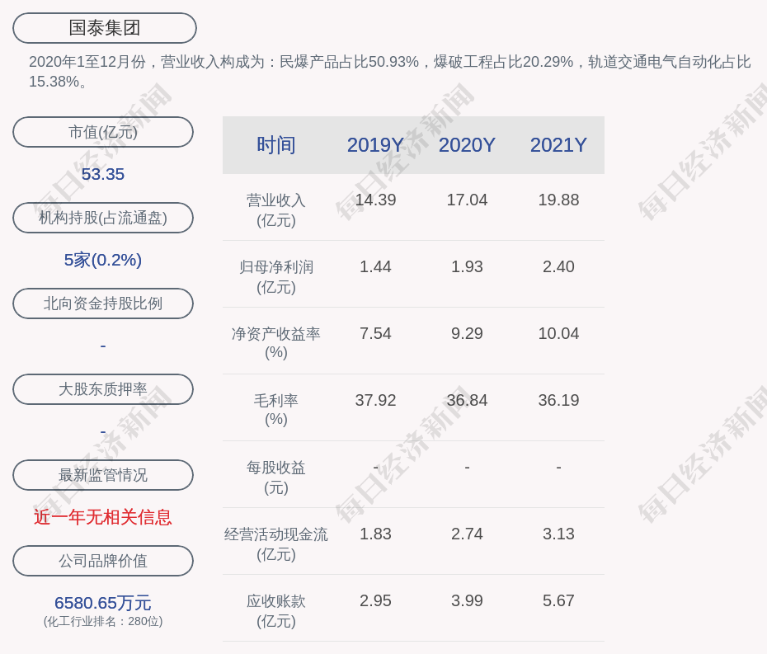Image resolution: width=767 pixels, height=654 pixels.
Task: Select gross margin value 37.92
Action: [x=375, y=400]
